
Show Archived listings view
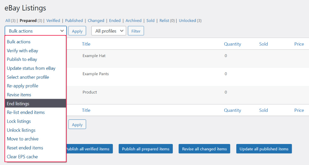tap(133, 20)
